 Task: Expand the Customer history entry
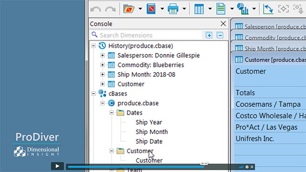[102, 84]
